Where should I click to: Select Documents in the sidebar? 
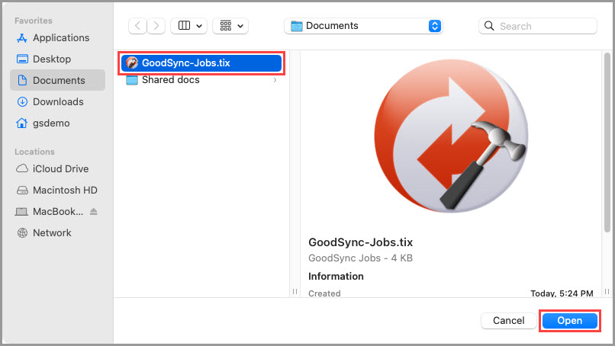(58, 80)
